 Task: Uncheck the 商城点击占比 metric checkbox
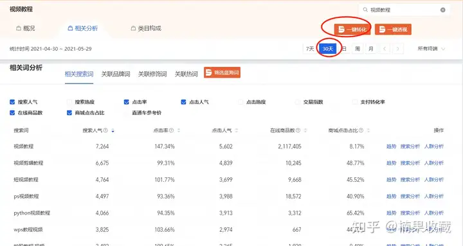coord(69,112)
